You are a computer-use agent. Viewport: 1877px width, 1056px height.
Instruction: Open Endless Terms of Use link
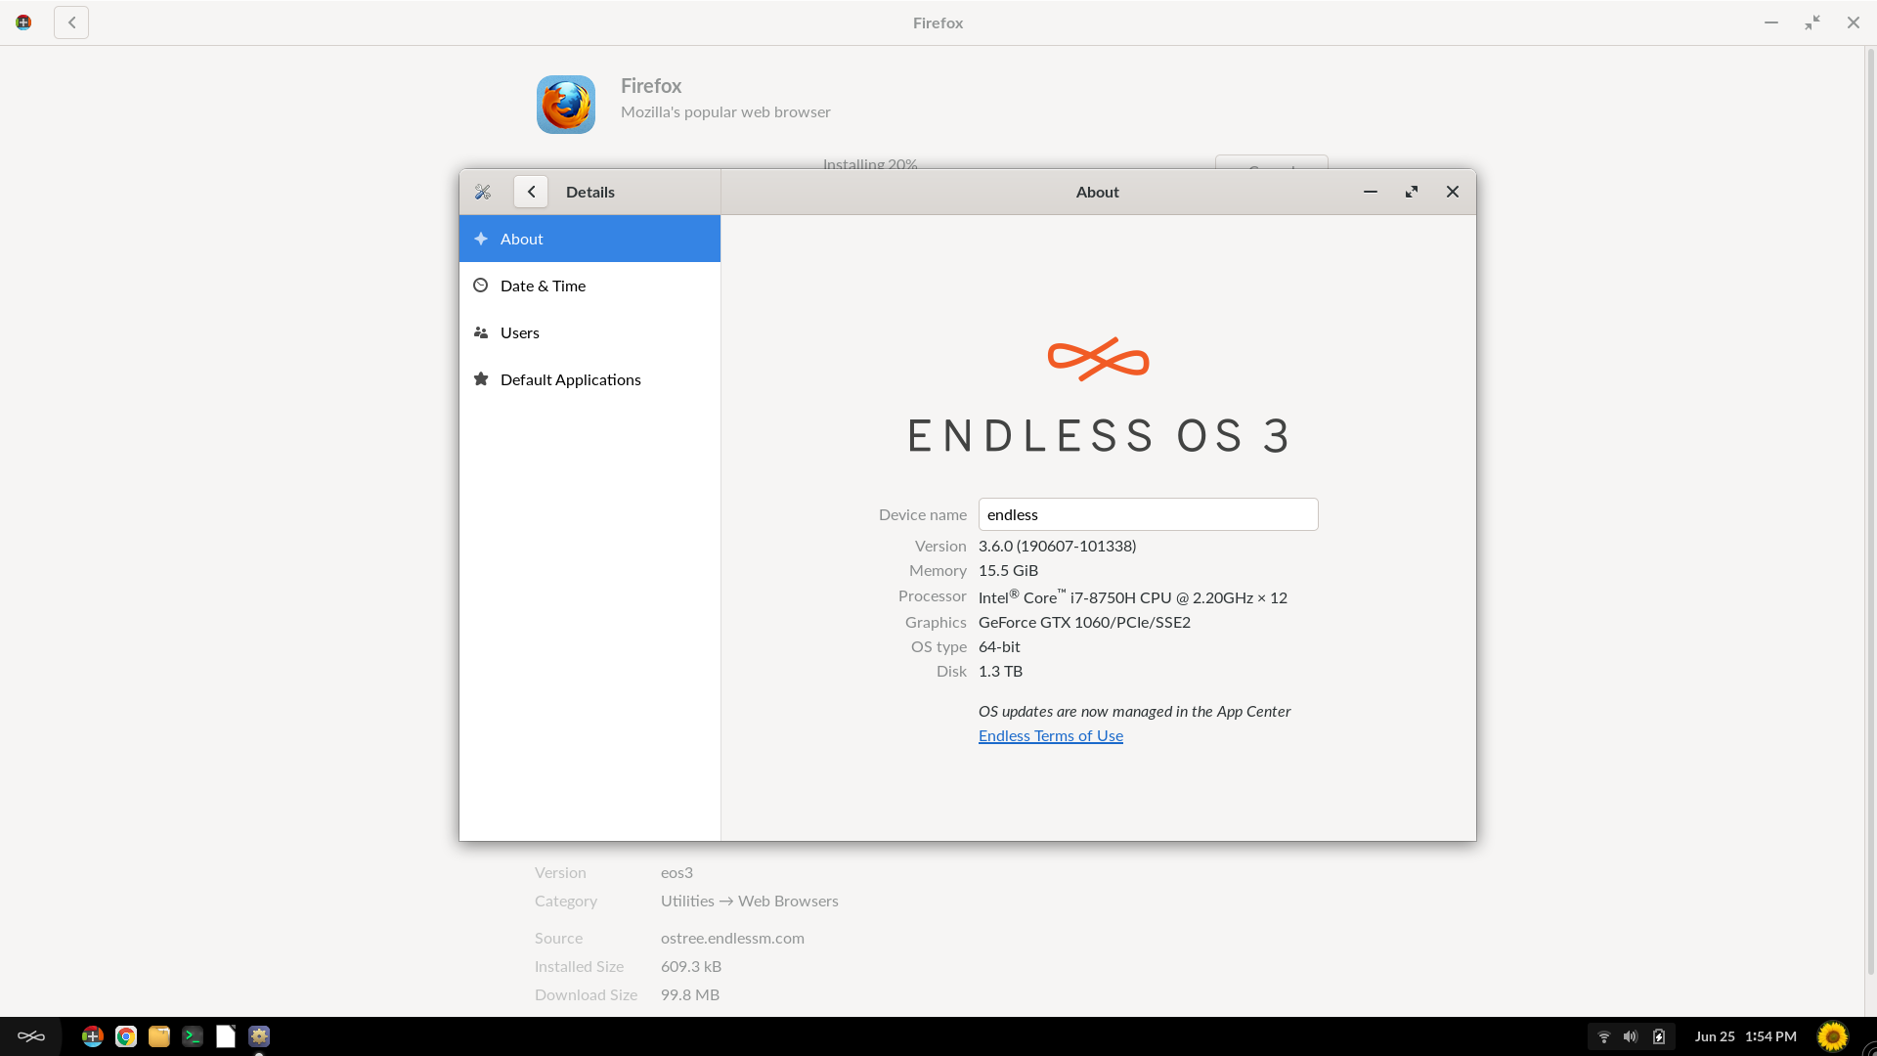[x=1050, y=735]
